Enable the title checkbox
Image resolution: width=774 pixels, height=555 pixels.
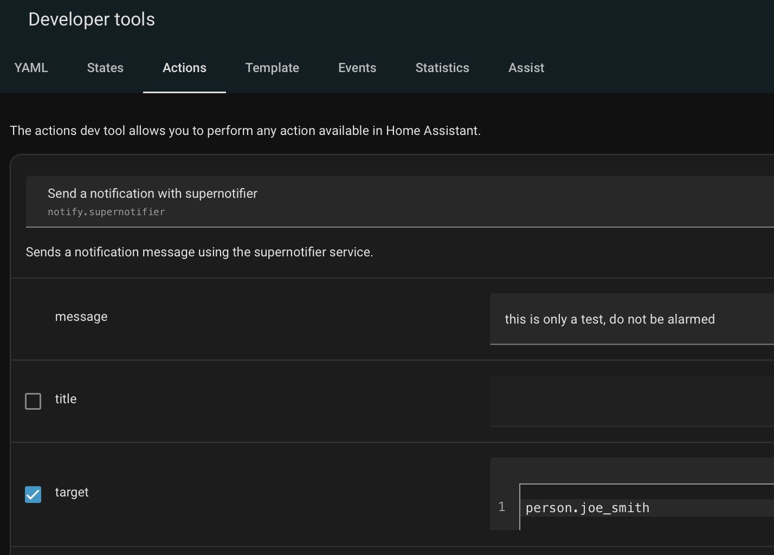click(33, 401)
